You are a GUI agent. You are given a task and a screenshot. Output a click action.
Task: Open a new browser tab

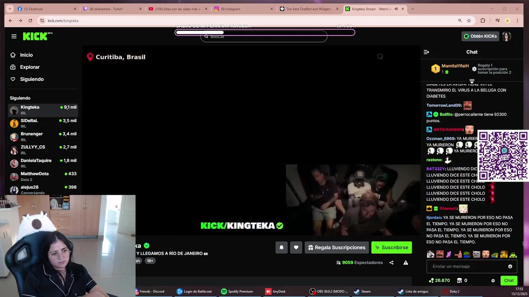(x=412, y=9)
